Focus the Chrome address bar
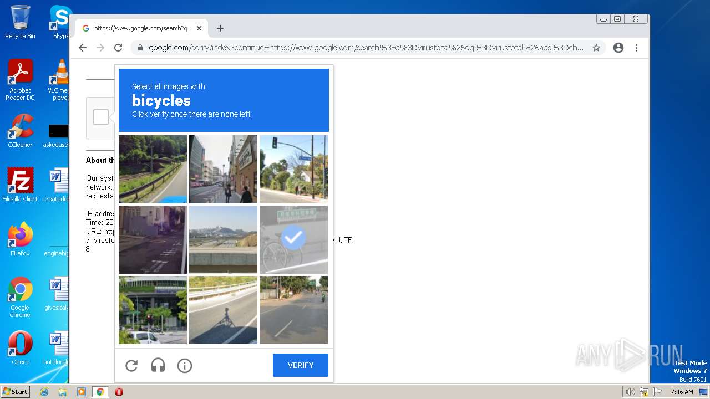 tap(366, 48)
